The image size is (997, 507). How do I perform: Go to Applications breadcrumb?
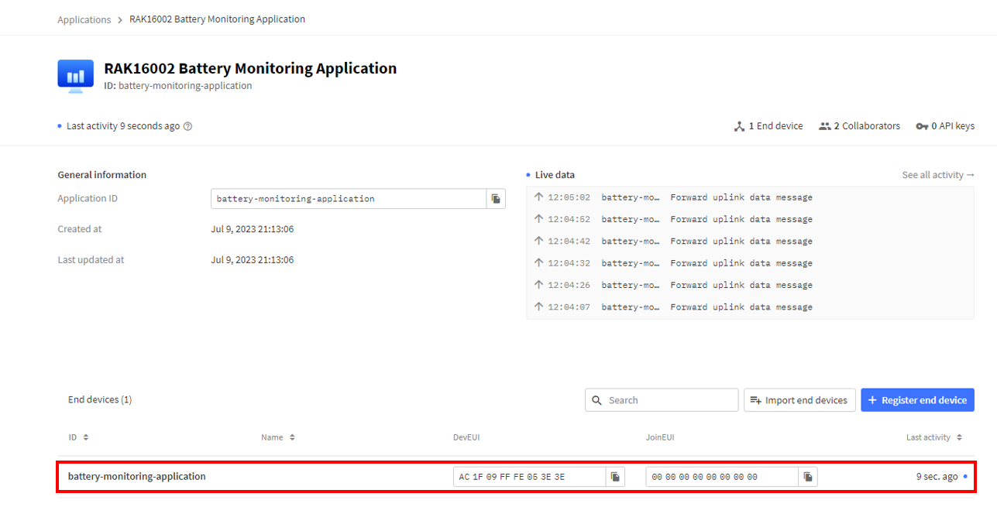(x=84, y=19)
